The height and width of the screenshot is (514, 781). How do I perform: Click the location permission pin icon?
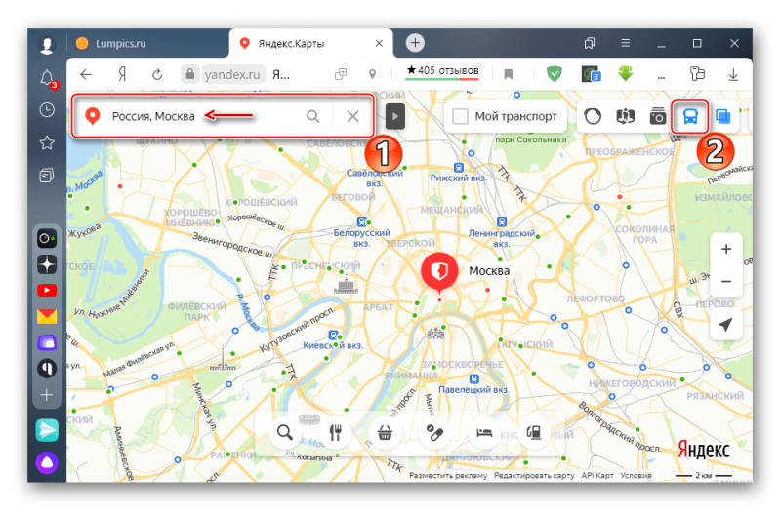coord(372,75)
